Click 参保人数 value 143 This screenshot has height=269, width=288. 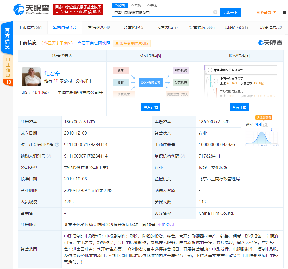[202, 202]
